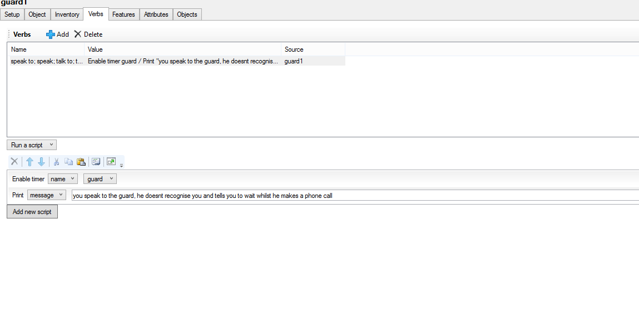Open the 'guard' timer dropdown
Viewport: 639px width, 328px height.
pos(100,179)
